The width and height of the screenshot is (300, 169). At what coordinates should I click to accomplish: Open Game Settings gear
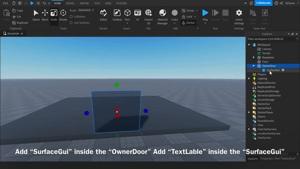point(239,17)
